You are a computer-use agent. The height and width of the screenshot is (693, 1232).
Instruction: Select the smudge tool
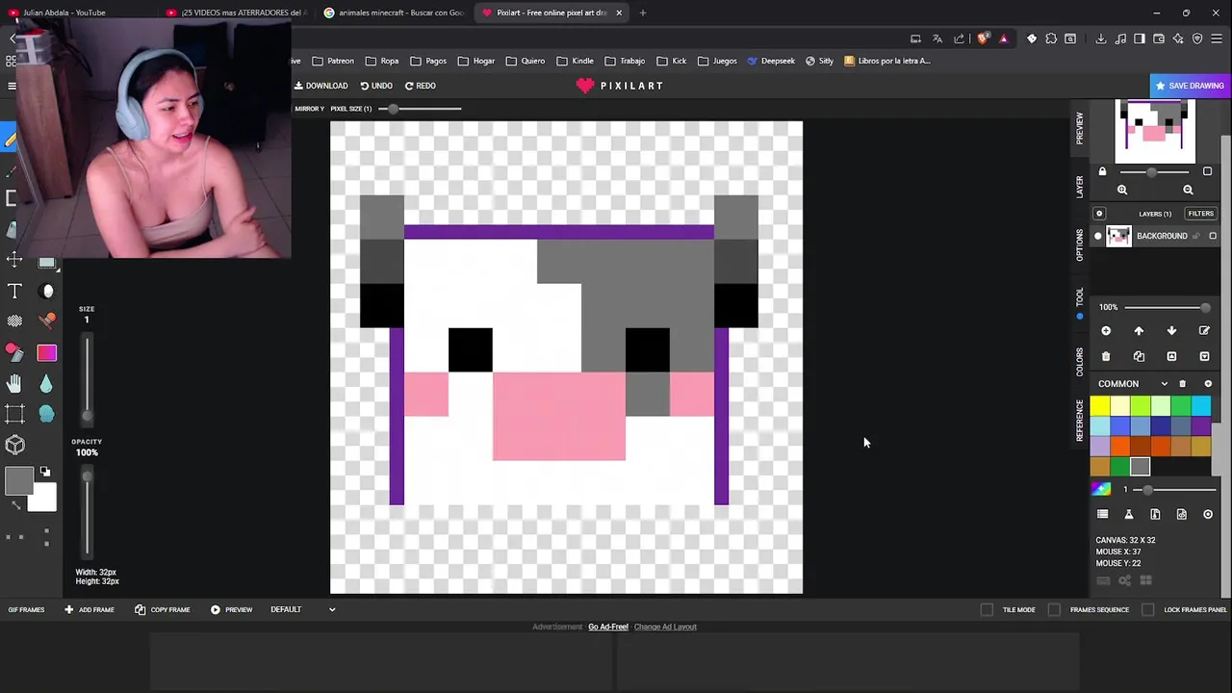coord(47,414)
